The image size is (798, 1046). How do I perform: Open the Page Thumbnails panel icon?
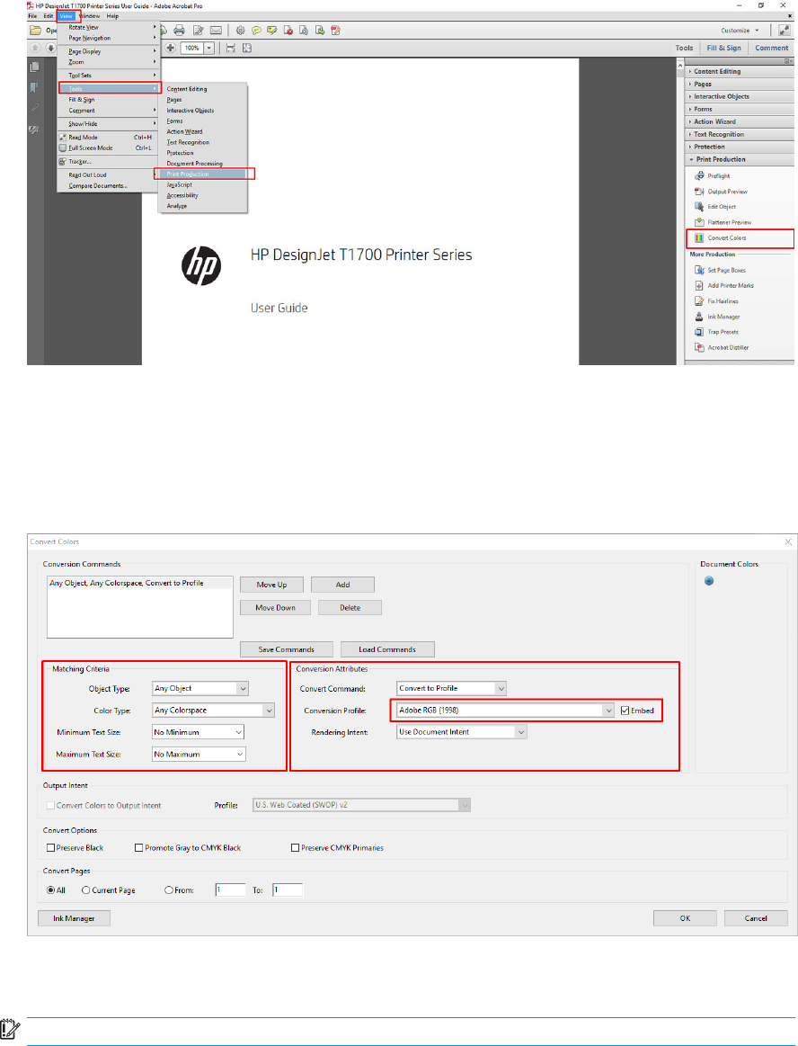tap(35, 67)
